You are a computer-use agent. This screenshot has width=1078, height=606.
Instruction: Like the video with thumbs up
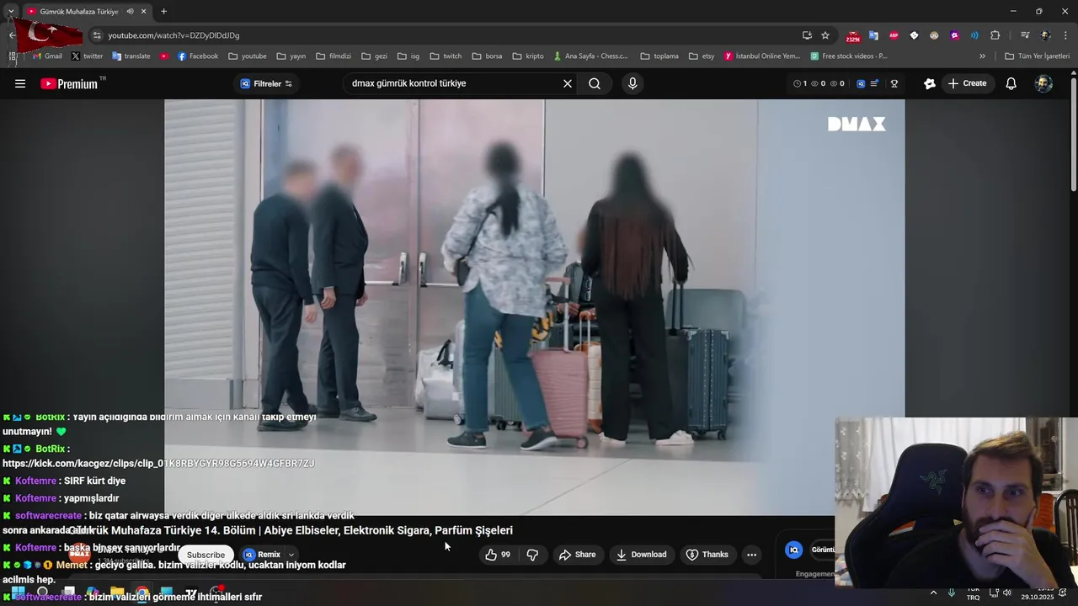pos(498,555)
